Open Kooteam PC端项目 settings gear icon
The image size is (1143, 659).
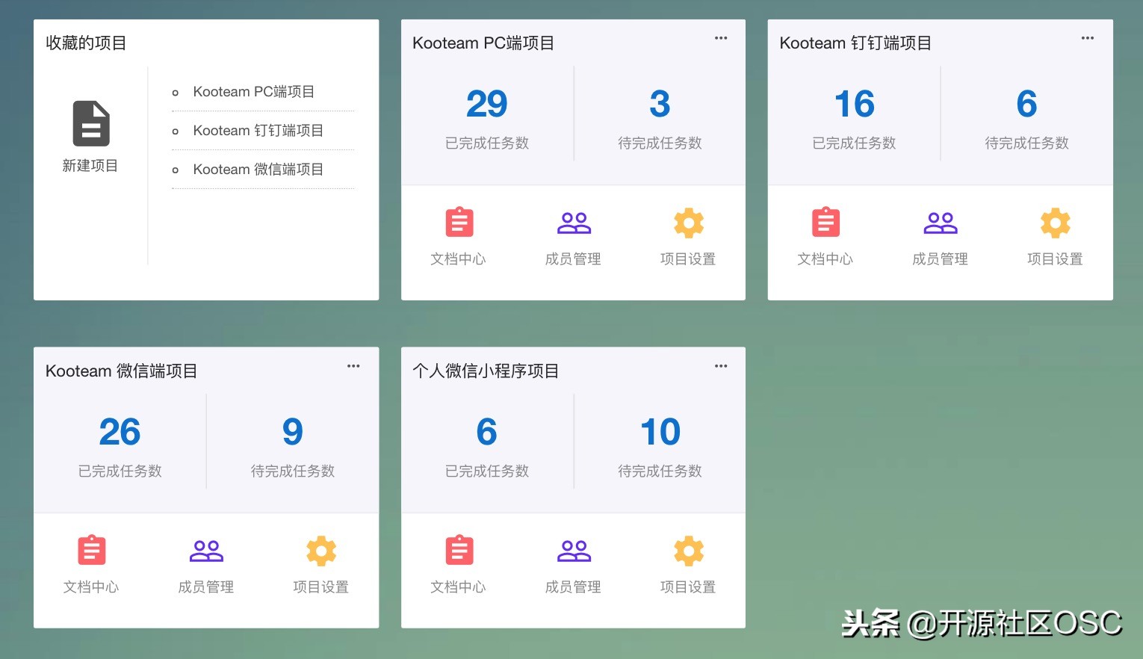pyautogui.click(x=688, y=223)
